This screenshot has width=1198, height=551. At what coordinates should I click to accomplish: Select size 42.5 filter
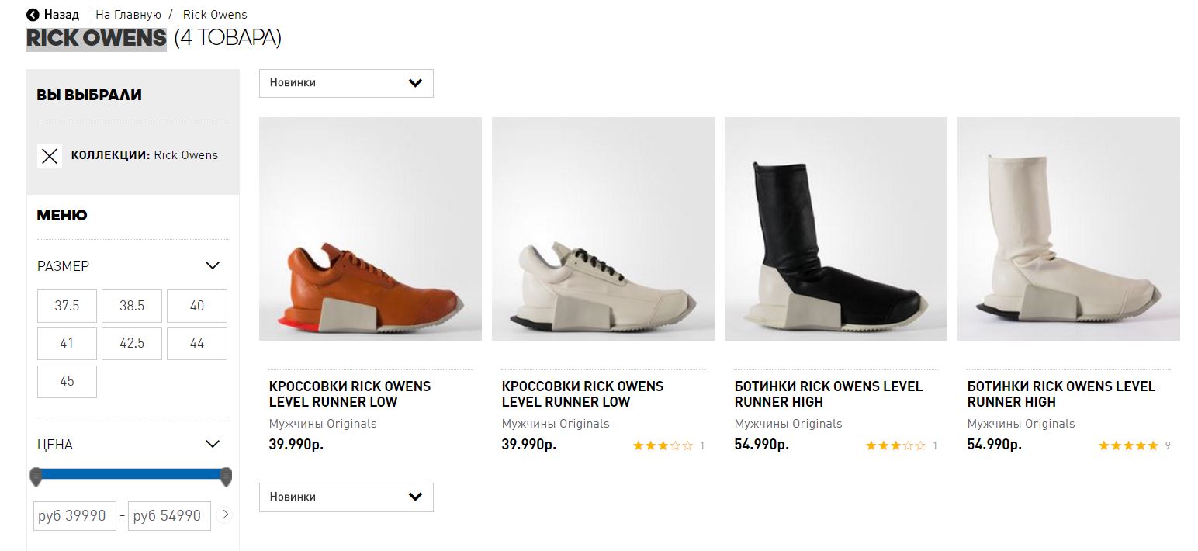pyautogui.click(x=132, y=343)
